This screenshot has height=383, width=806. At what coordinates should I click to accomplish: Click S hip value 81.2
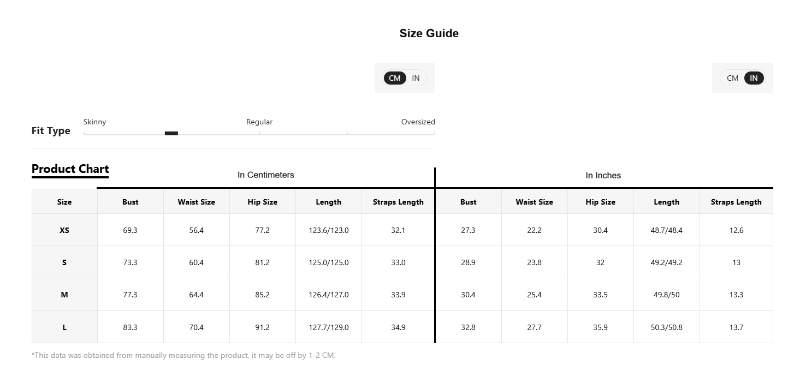click(263, 262)
